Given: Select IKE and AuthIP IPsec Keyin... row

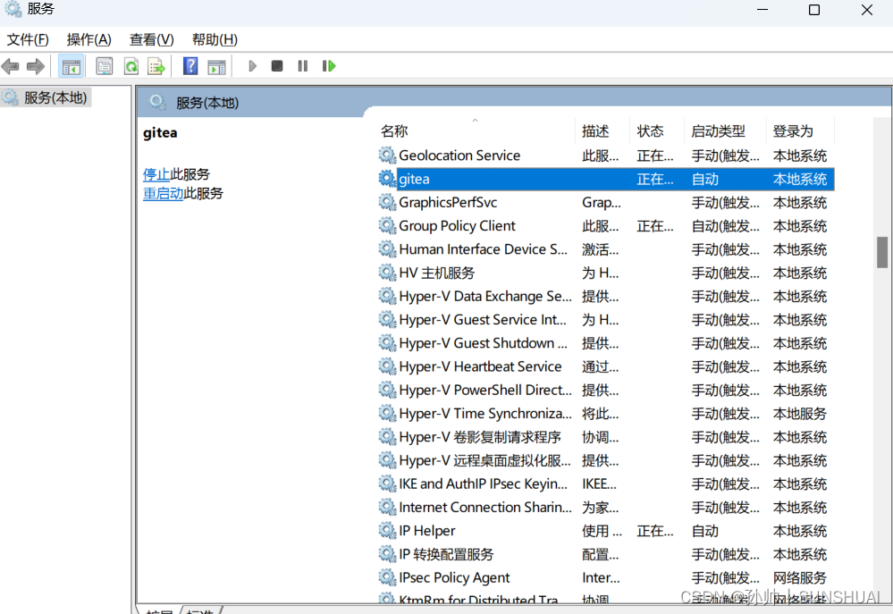Looking at the screenshot, I should click(x=606, y=484).
